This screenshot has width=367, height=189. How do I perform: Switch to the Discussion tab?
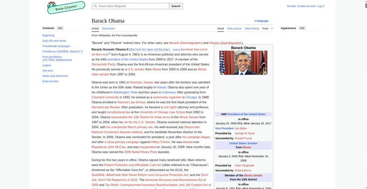tap(109, 28)
